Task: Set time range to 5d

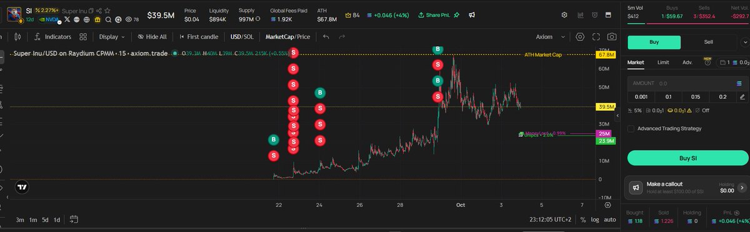Action: (45, 219)
